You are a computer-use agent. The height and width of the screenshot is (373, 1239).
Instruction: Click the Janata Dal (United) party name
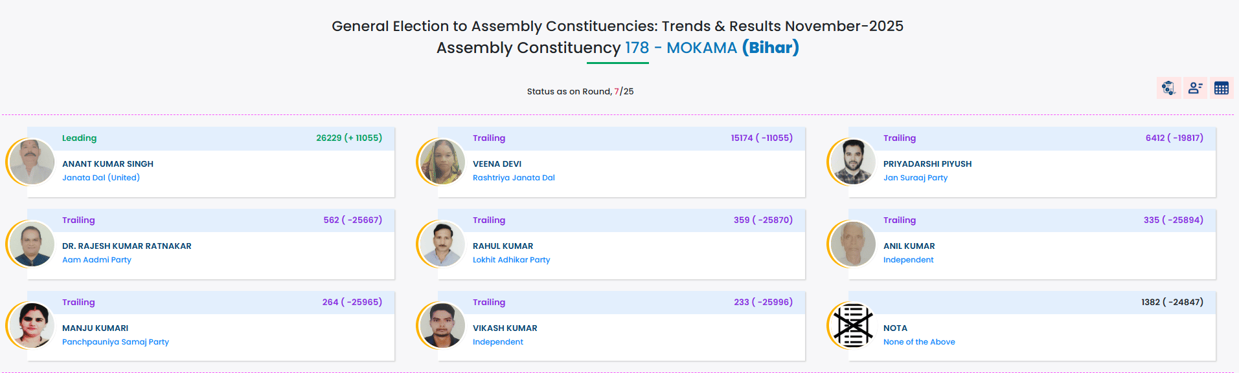point(101,178)
